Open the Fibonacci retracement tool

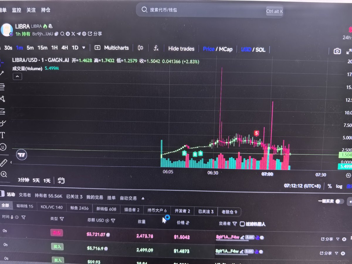[2, 87]
